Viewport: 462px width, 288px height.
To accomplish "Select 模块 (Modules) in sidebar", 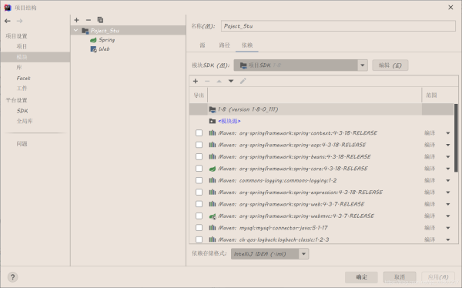I will 35,57.
